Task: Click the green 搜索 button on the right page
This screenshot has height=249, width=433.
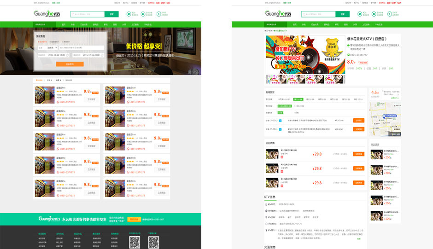Action: (343, 14)
